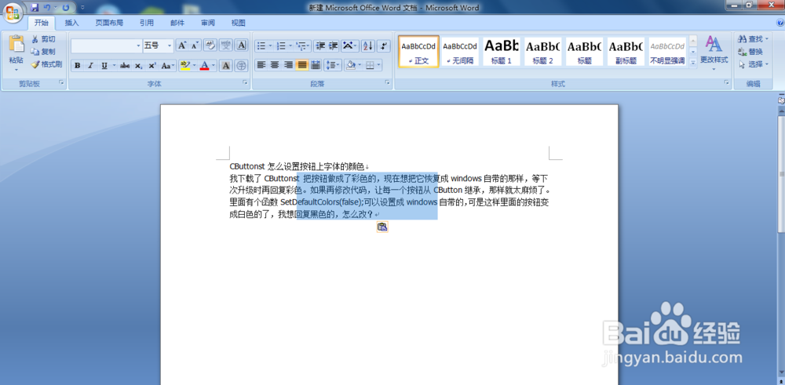Apply superscript formatting
This screenshot has width=785, height=385.
tap(152, 66)
